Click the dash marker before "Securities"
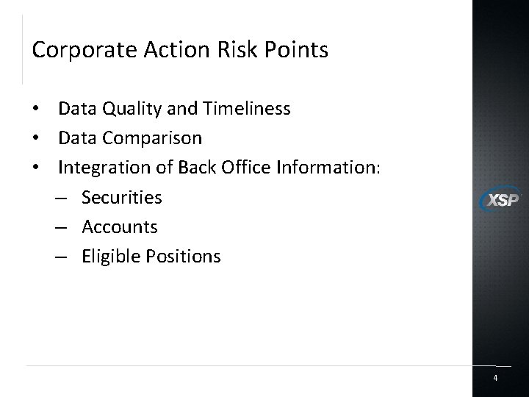Viewport: 529px width, 397px height. click(x=60, y=198)
